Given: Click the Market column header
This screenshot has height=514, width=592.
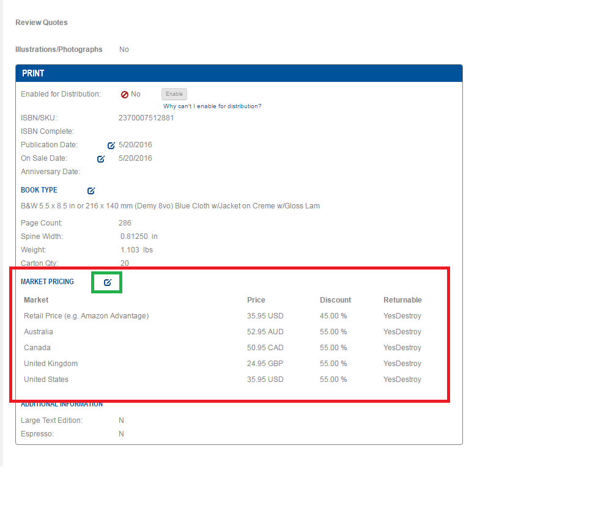Looking at the screenshot, I should [36, 300].
